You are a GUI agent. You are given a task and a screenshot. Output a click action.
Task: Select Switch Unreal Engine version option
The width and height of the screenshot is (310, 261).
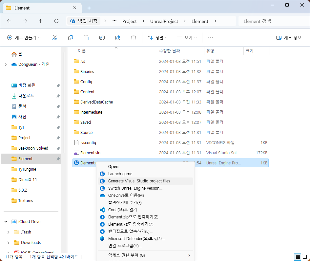[135, 188]
